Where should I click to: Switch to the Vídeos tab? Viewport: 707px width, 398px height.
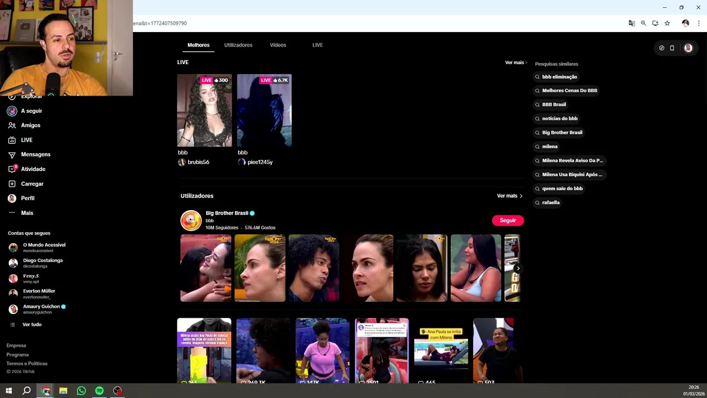point(278,45)
